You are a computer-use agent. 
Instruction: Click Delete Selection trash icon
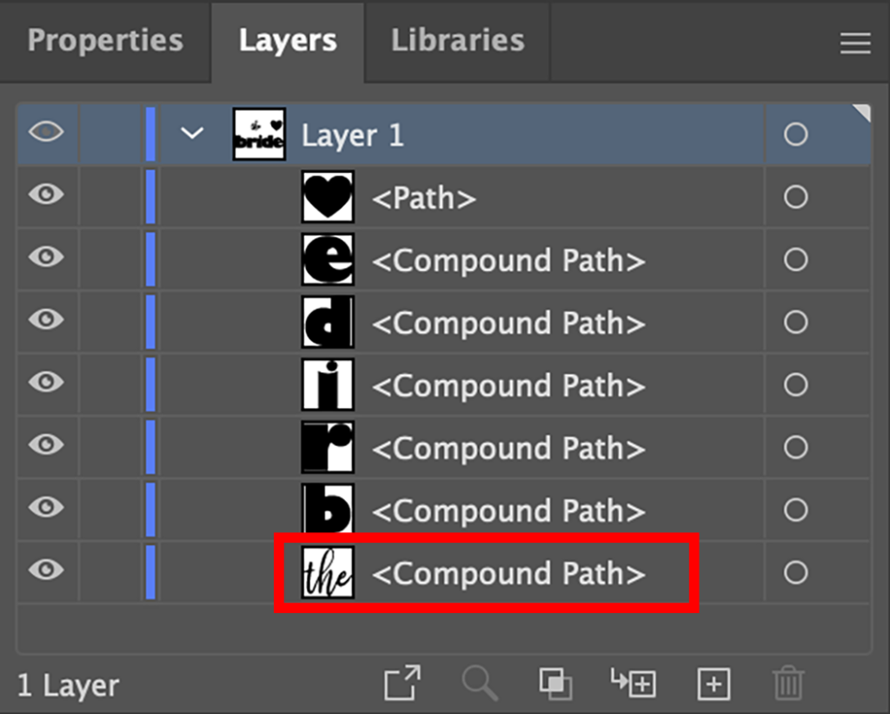[x=788, y=684]
